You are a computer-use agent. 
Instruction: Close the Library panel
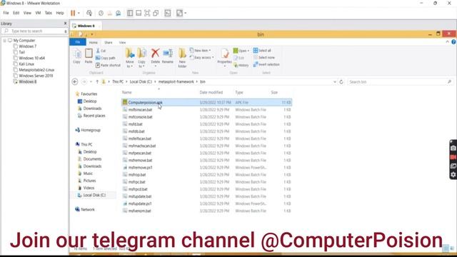65,24
